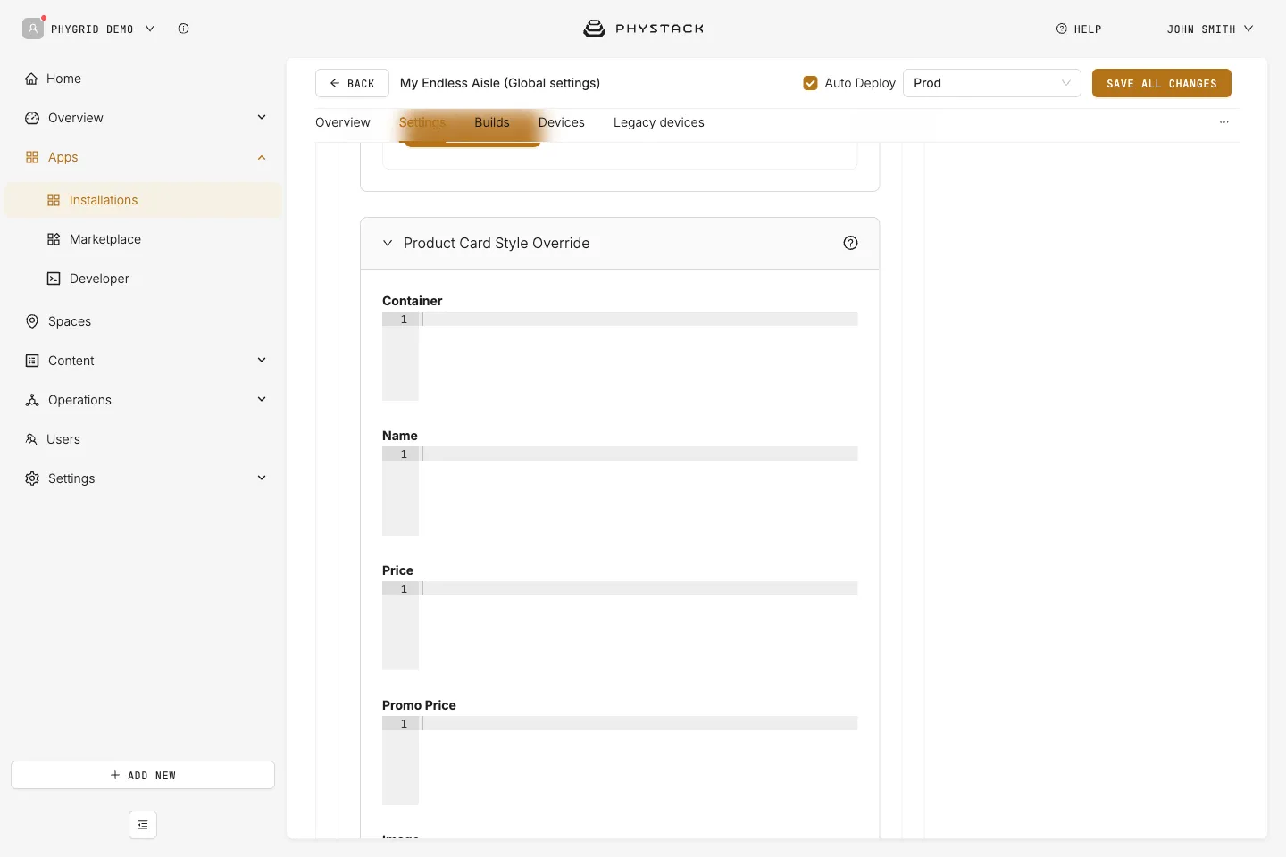Click into the Promo Price code editor
1286x857 pixels.
pos(620,761)
